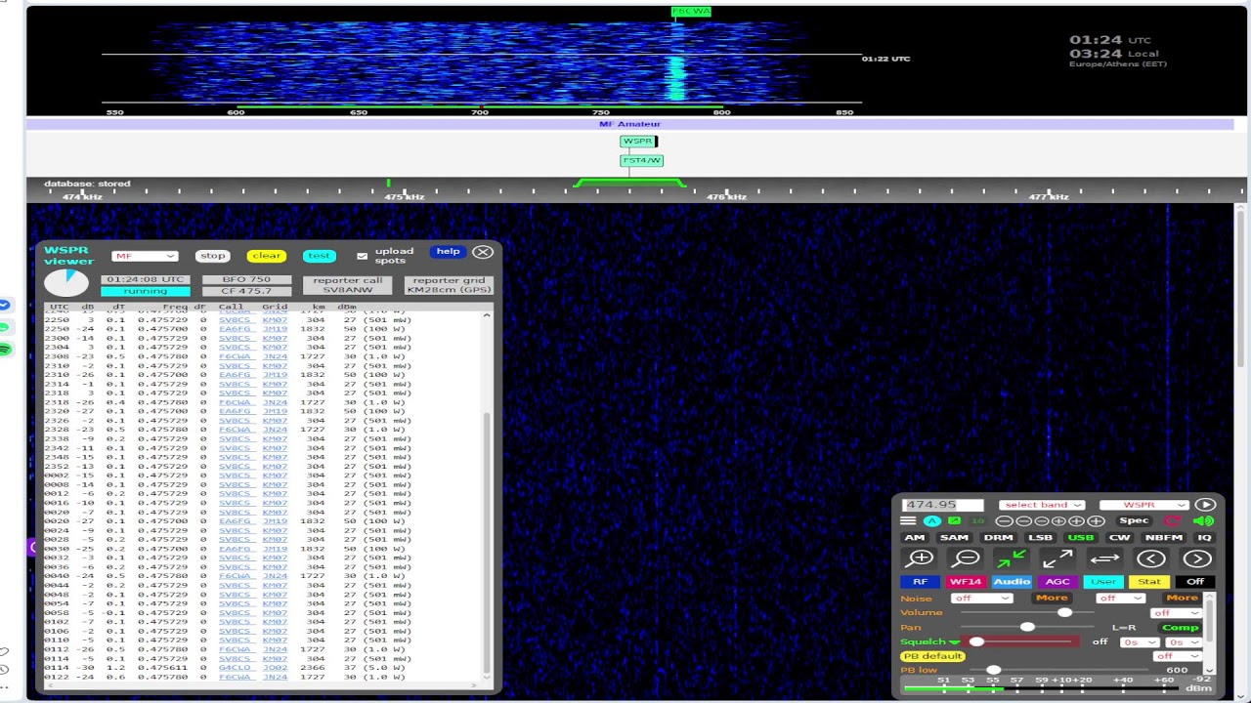This screenshot has width=1251, height=703.
Task: Switch to LSB mode
Action: coord(1040,538)
